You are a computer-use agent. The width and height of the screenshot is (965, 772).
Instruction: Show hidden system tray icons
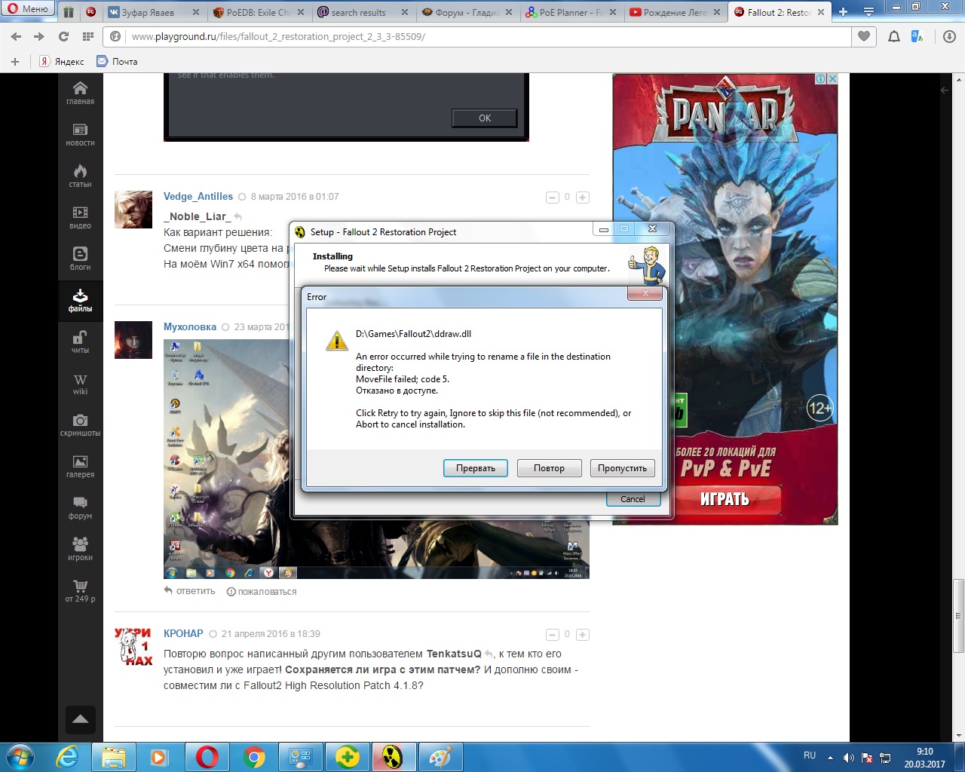click(831, 757)
